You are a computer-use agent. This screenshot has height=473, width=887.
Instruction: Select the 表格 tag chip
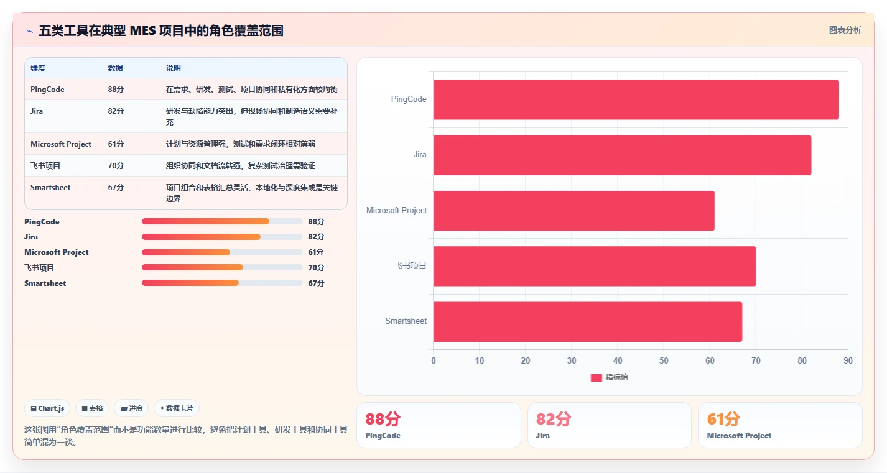(92, 408)
